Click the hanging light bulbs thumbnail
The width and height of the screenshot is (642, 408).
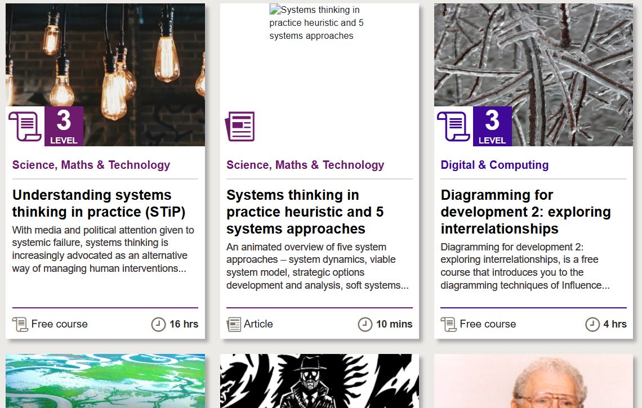pos(105,74)
